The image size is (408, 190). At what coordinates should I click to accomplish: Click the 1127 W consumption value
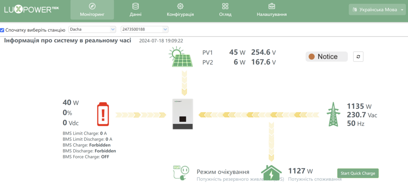[x=301, y=171]
